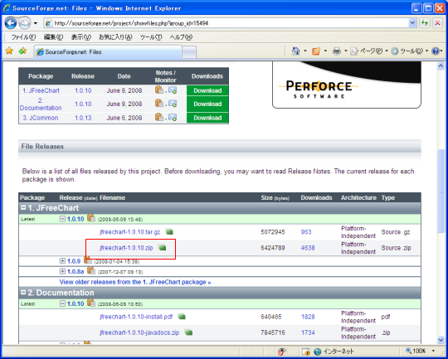This screenshot has height=359, width=448.
Task: Click the jfreechart-1.0.10.tar.gz file link
Action: 130,232
